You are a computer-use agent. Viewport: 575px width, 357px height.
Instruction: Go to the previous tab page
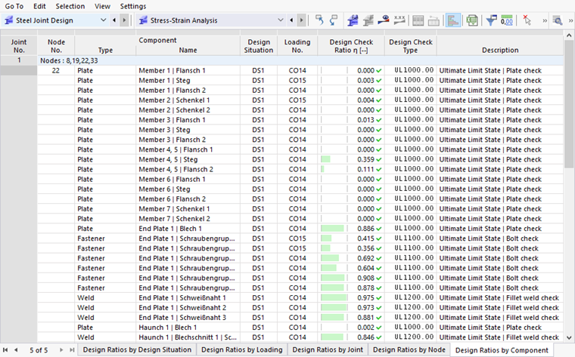coord(16,350)
